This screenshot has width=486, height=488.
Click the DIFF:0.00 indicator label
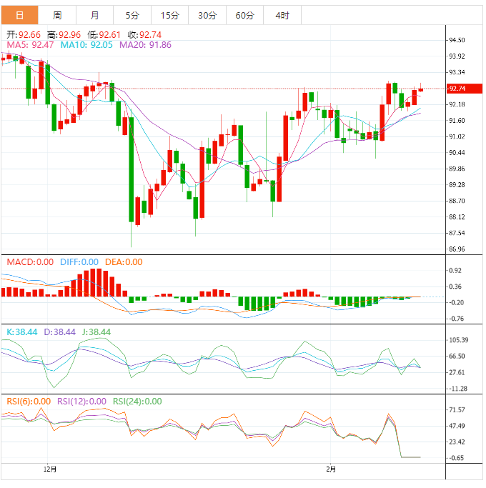(x=79, y=262)
